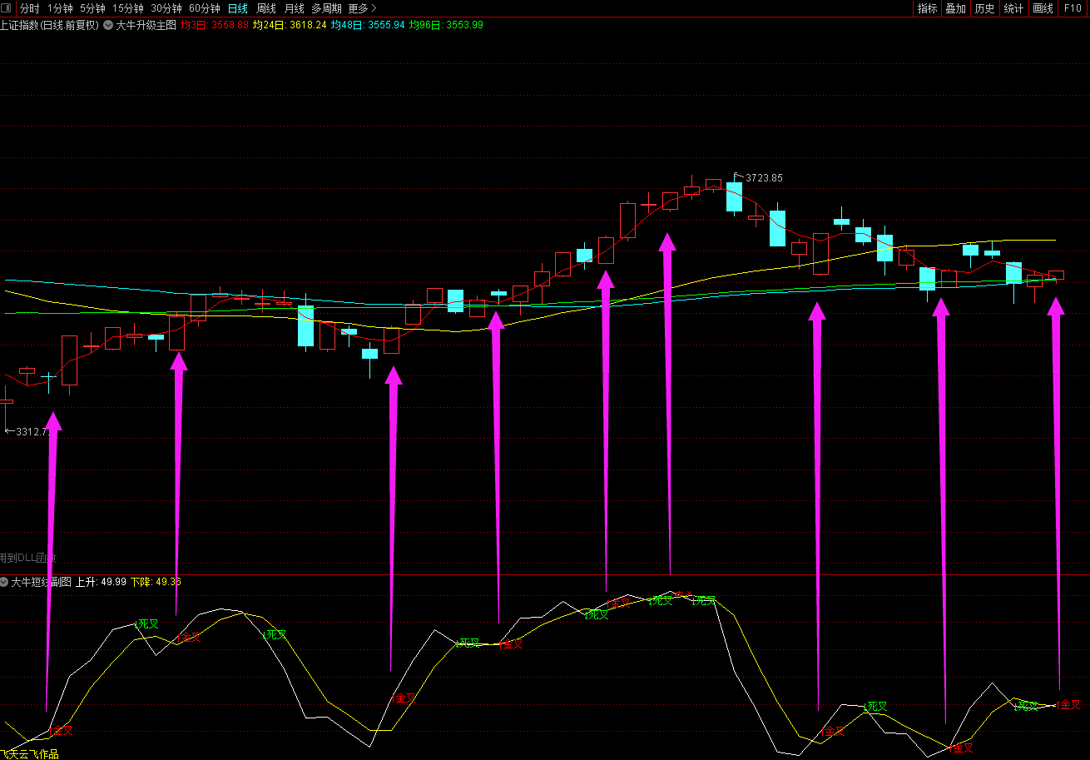
Task: Click the 大牛短线副图 sub-chart name
Action: coord(42,582)
